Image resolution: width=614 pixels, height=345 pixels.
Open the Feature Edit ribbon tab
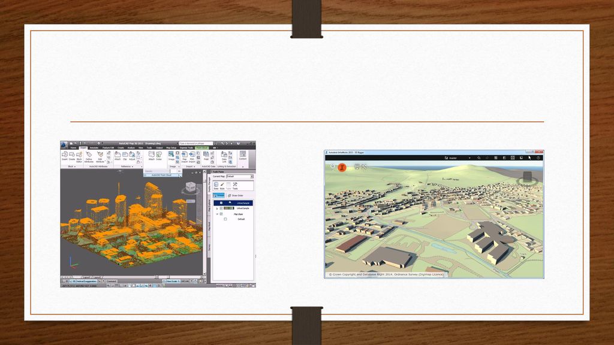click(x=108, y=148)
